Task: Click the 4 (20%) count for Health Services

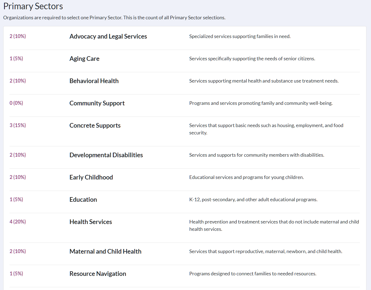Action: (x=18, y=222)
